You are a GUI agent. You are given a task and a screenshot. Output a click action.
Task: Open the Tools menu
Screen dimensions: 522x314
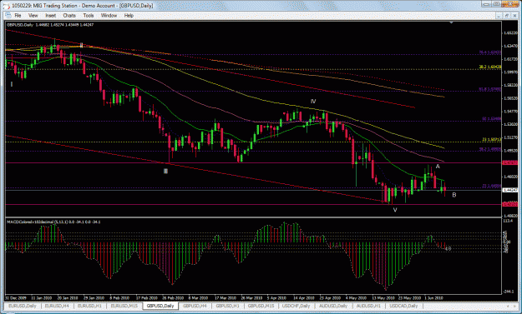coord(89,16)
